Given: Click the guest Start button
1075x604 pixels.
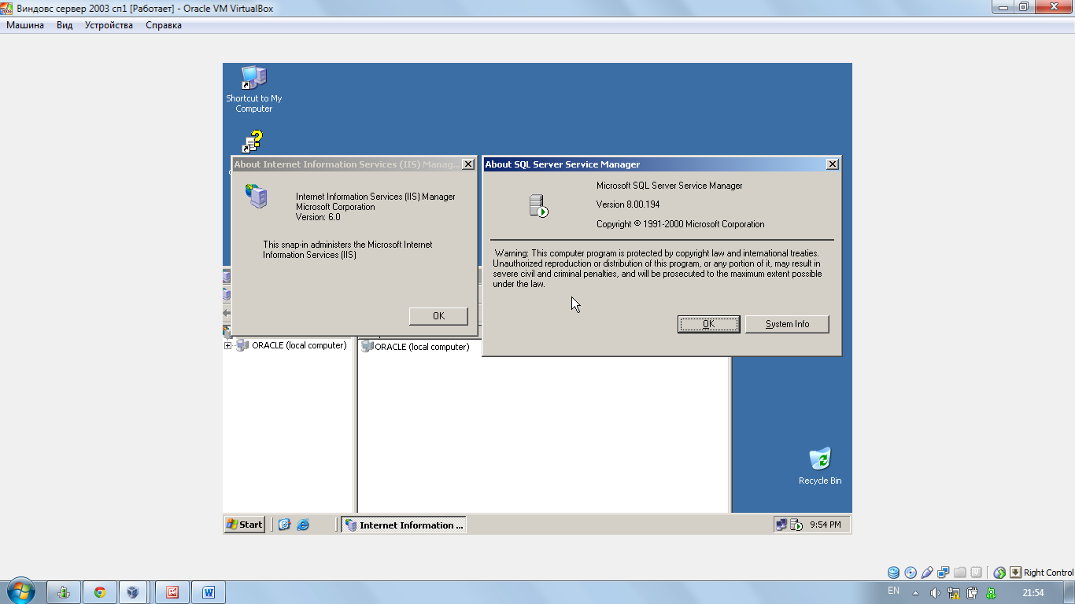Looking at the screenshot, I should click(244, 525).
